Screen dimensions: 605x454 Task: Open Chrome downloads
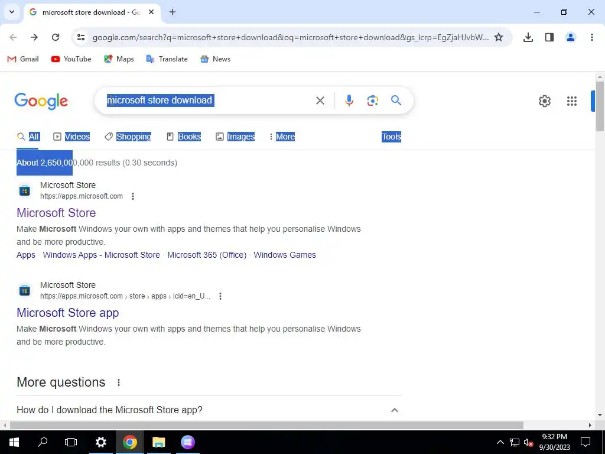(x=528, y=37)
